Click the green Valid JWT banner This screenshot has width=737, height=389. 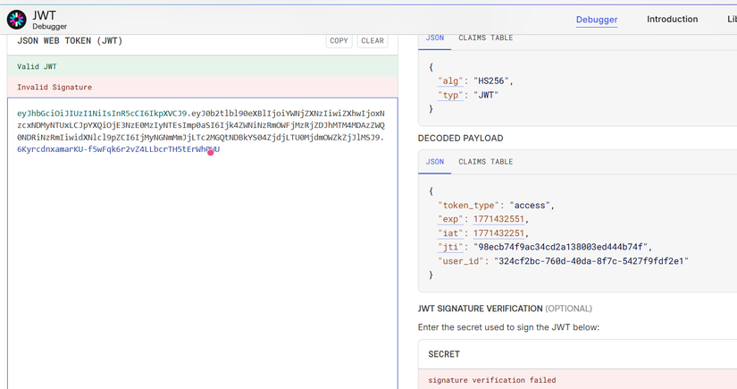tap(202, 66)
